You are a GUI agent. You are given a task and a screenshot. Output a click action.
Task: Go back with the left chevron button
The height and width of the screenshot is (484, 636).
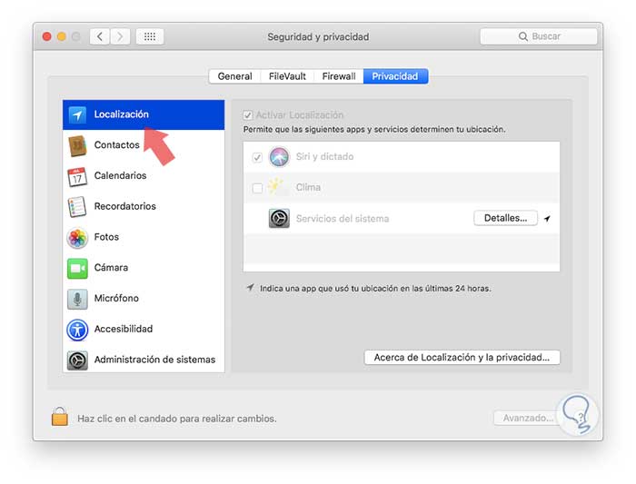(100, 36)
